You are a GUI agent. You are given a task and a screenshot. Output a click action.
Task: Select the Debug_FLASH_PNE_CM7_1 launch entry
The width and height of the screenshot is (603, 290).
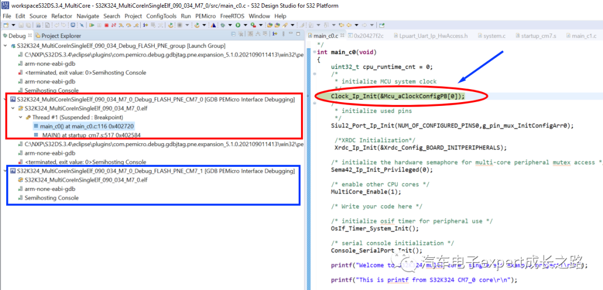tap(152, 171)
